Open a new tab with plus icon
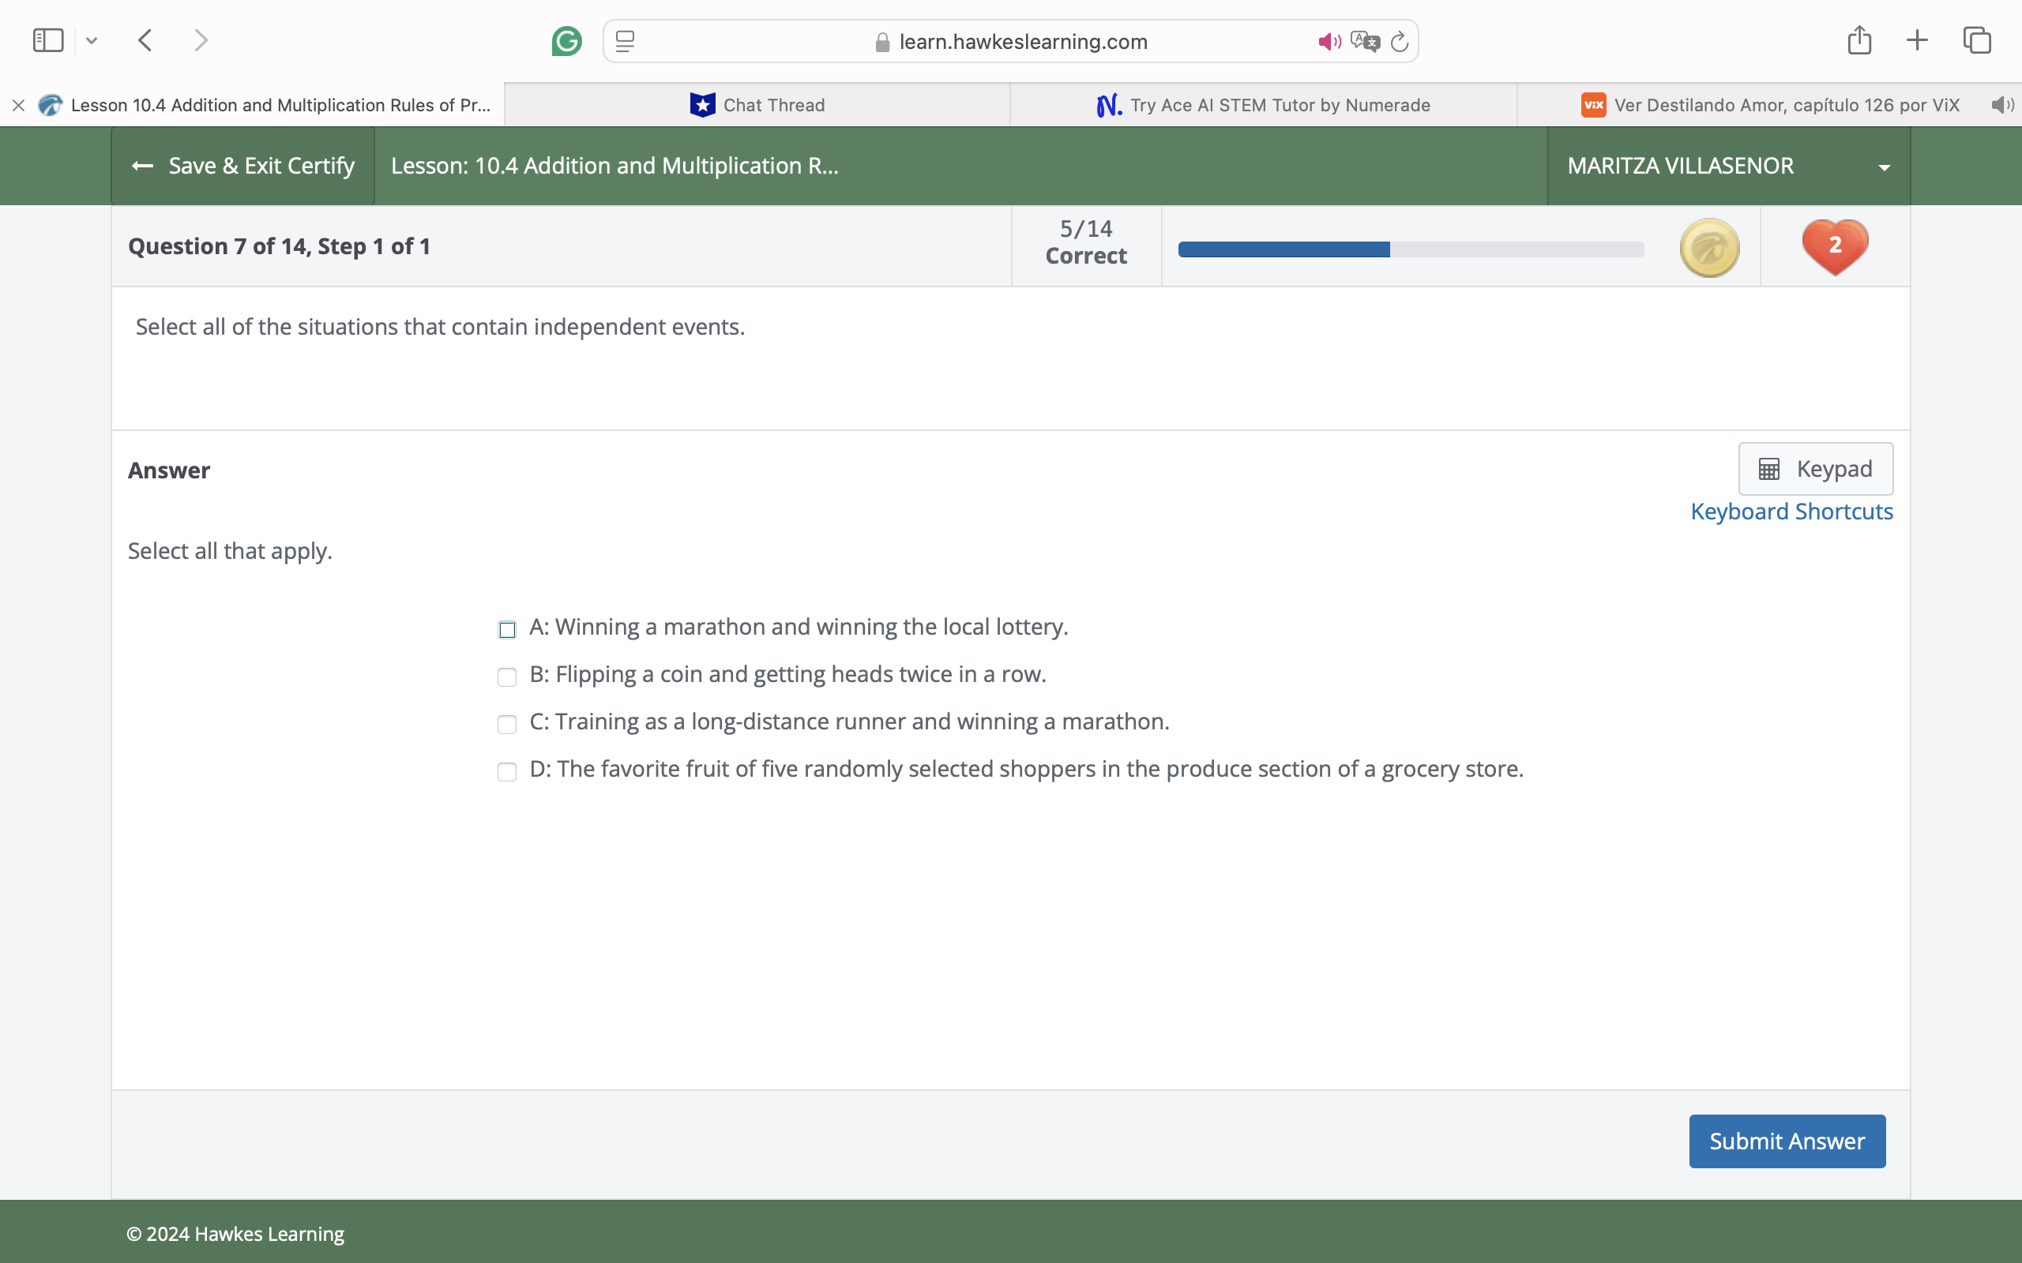Viewport: 2022px width, 1263px height. pyautogui.click(x=1918, y=40)
